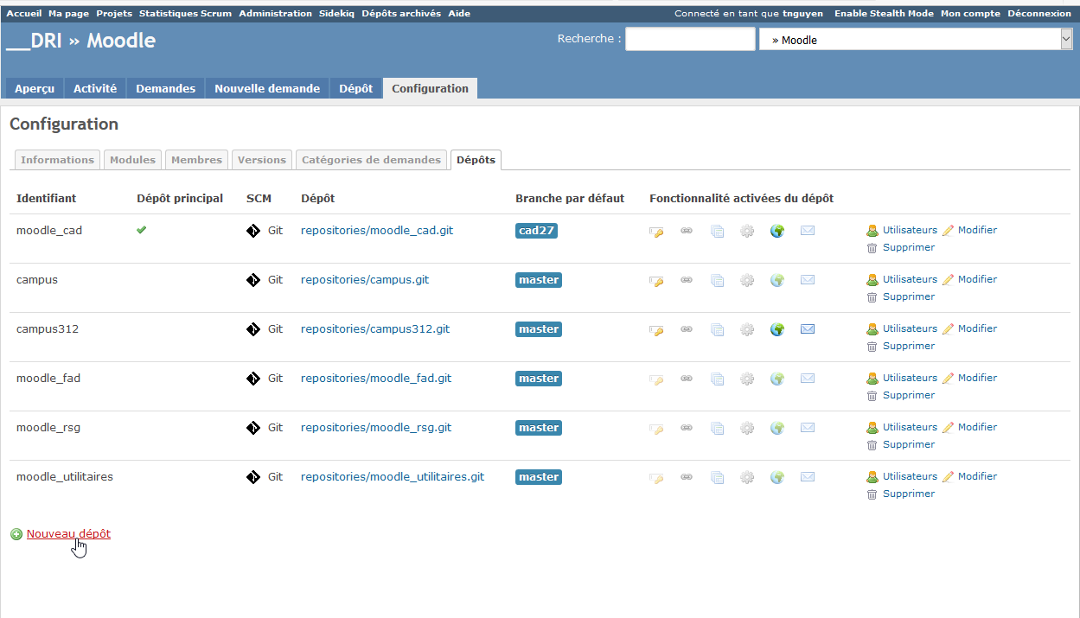
Task: Open the repositories/moodle_rsg.git link
Action: [x=376, y=428]
